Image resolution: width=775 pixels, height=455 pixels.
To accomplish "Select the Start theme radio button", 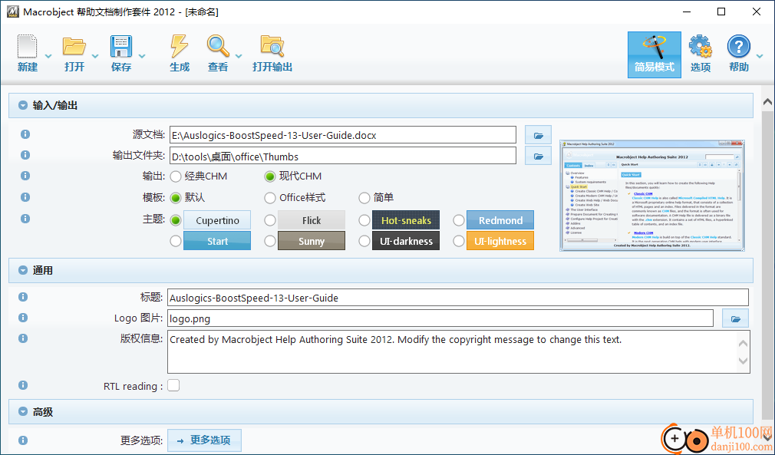I will 176,241.
